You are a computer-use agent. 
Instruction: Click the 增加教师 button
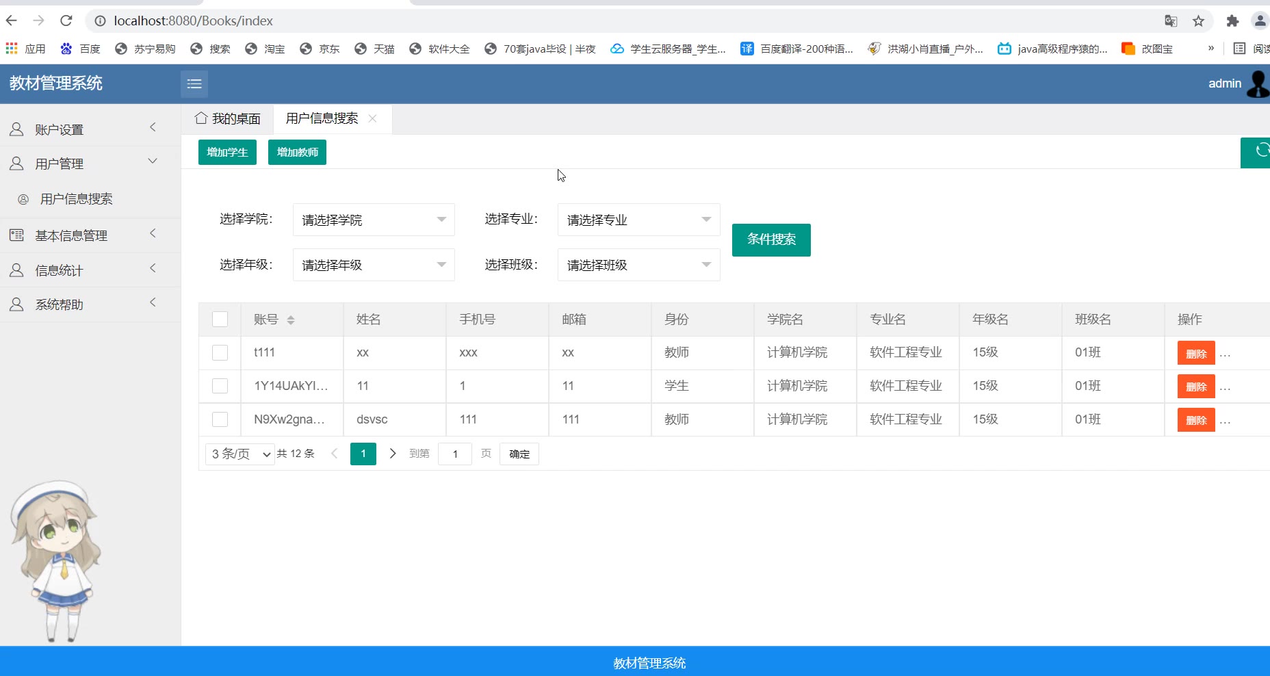(x=297, y=152)
